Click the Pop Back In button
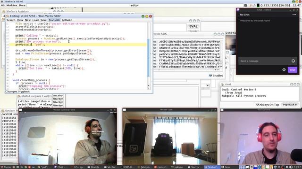 (290, 105)
